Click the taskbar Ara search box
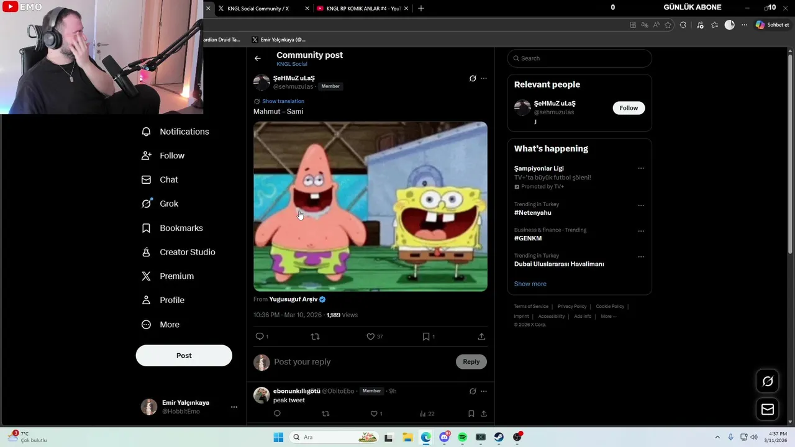Image resolution: width=795 pixels, height=447 pixels. coord(335,437)
